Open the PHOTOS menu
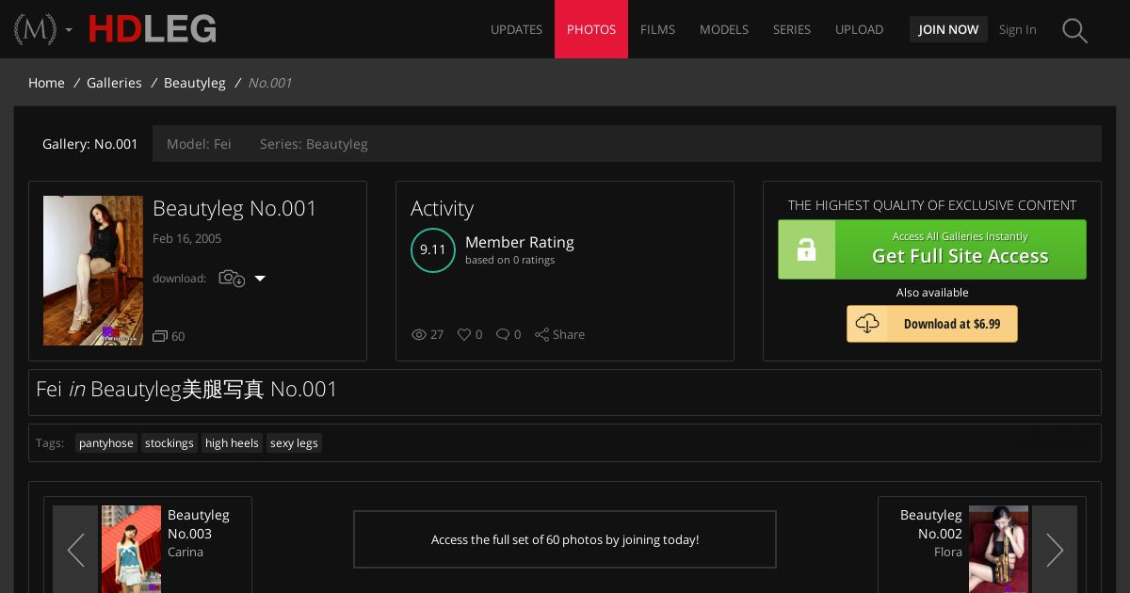The image size is (1130, 593). (591, 29)
